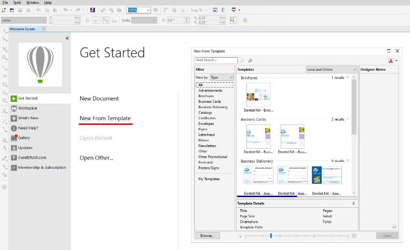Open CorelDRAW.com from the sidebar

point(32,158)
